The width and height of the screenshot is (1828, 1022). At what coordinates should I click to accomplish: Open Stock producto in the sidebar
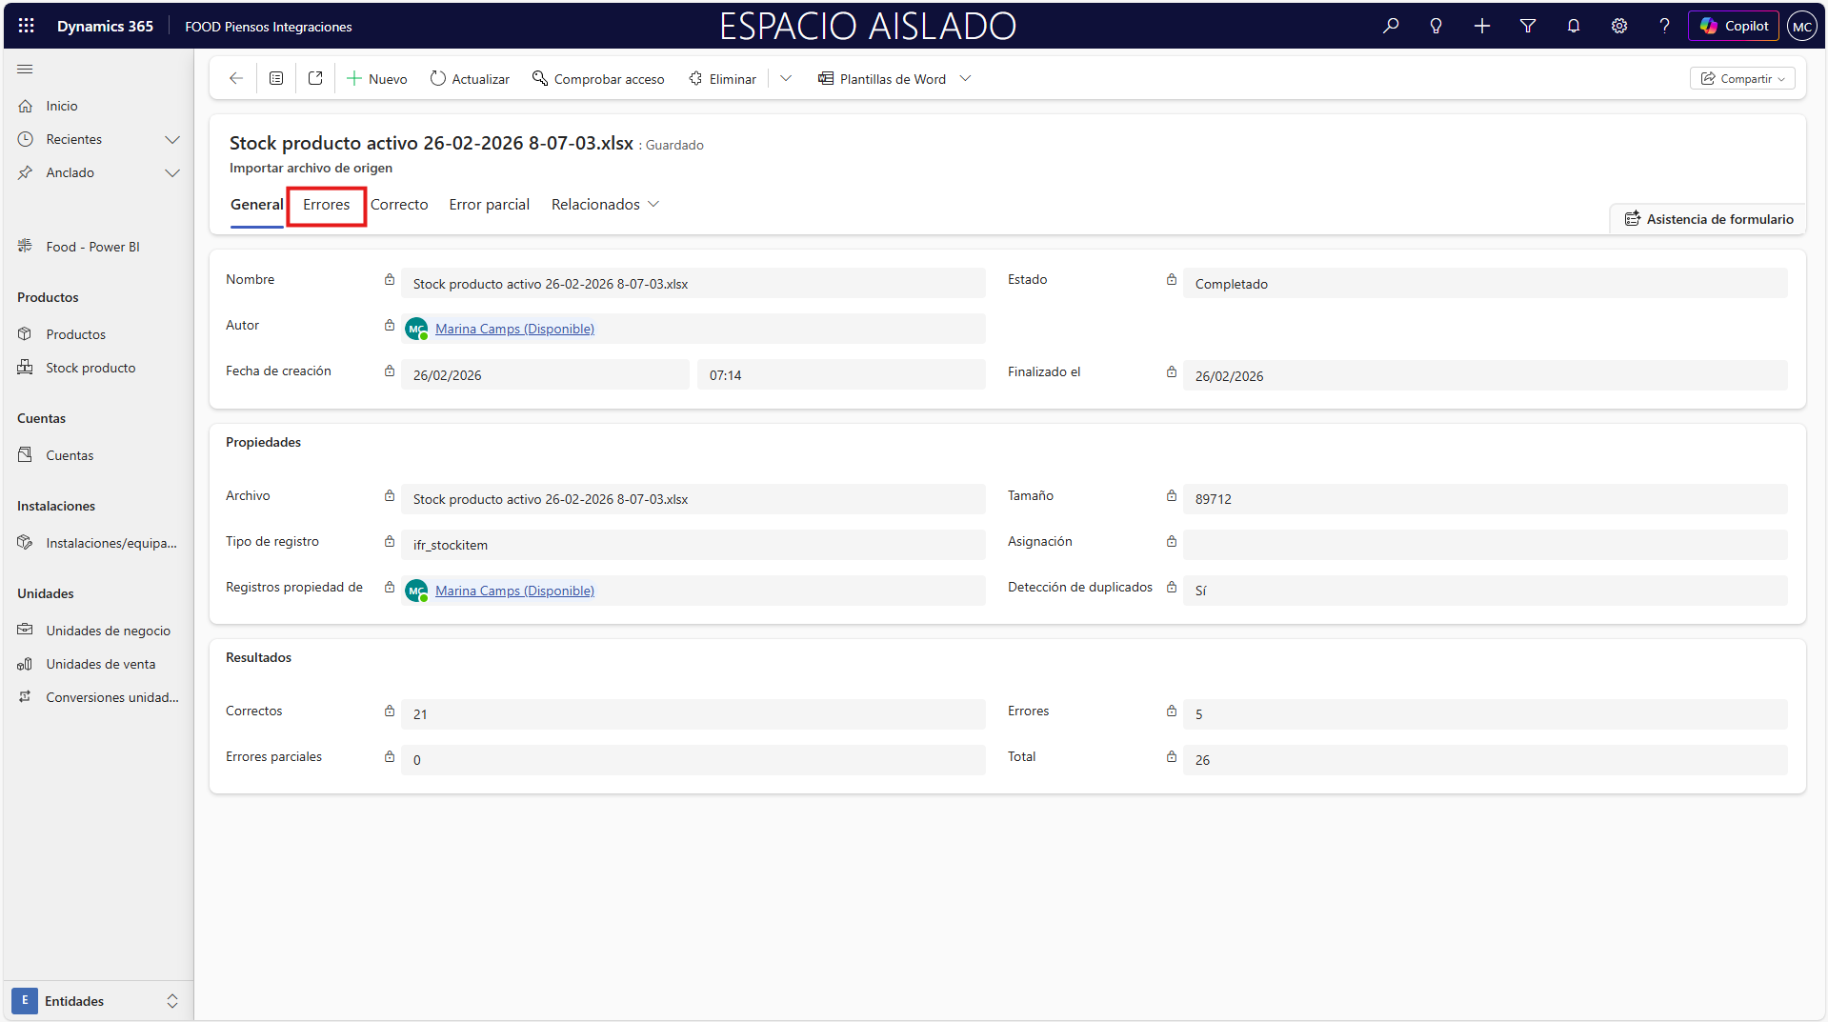90,368
